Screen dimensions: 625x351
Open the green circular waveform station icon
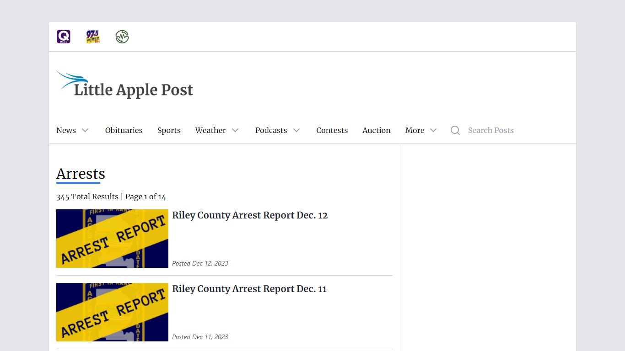(122, 37)
